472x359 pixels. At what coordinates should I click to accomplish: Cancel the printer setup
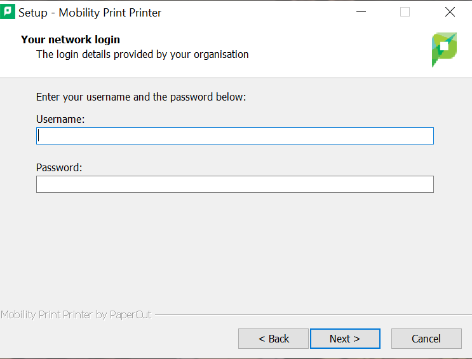(x=426, y=339)
